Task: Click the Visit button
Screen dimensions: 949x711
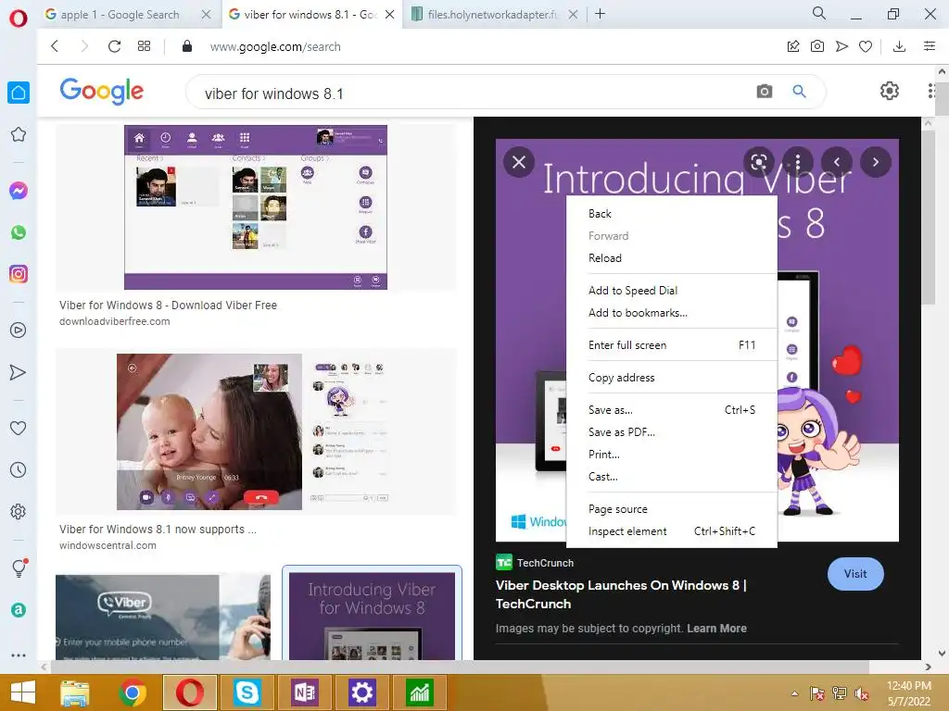Action: 855,574
